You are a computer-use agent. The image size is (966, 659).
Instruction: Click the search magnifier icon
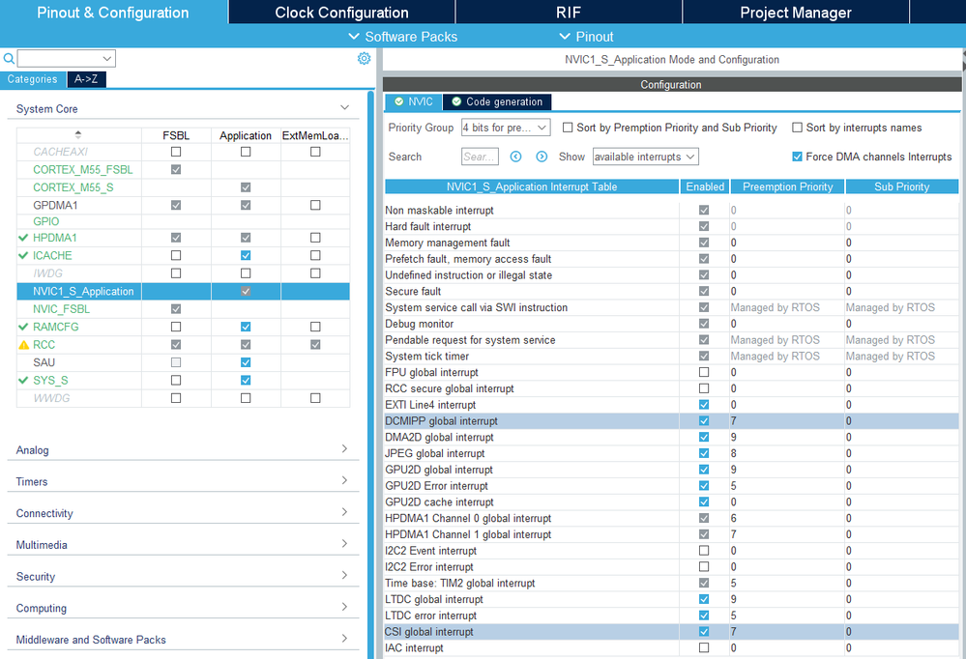(9, 59)
